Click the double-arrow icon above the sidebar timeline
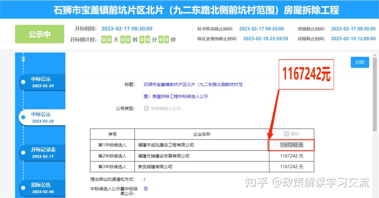The width and height of the screenshot is (379, 198). (x=23, y=59)
